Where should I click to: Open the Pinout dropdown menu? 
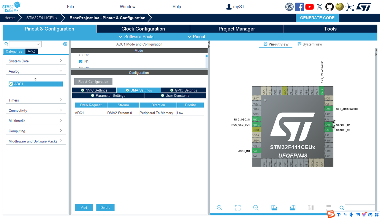[196, 37]
